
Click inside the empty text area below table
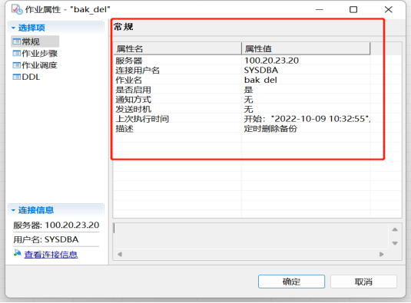point(250,236)
